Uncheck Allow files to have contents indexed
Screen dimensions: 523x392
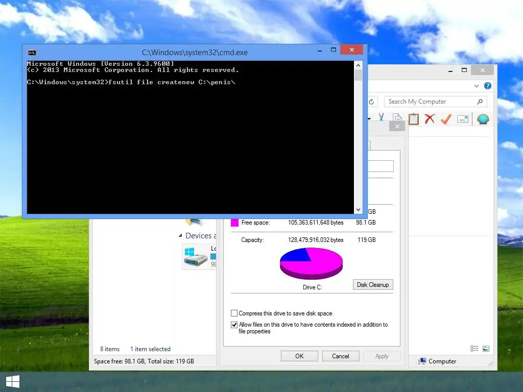234,325
